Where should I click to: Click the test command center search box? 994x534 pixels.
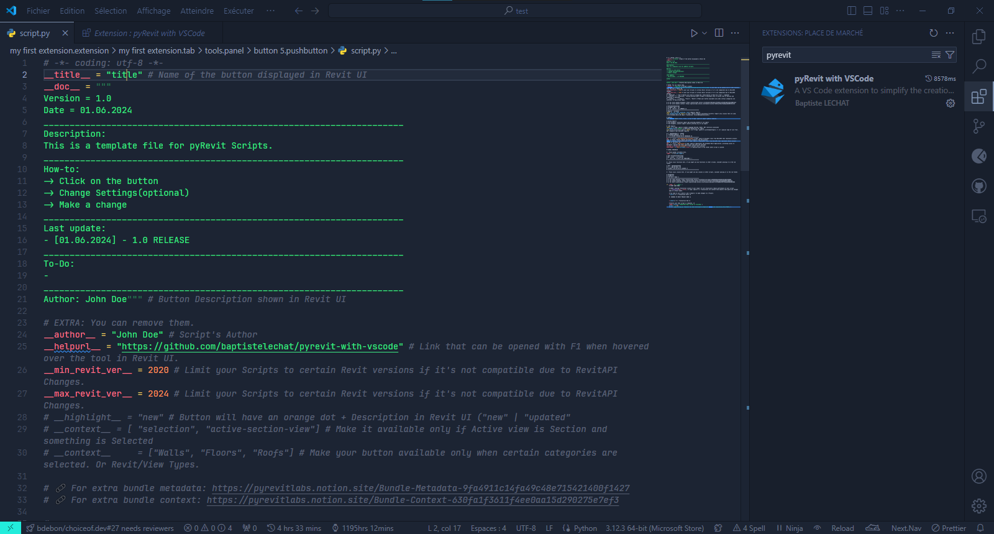[515, 11]
